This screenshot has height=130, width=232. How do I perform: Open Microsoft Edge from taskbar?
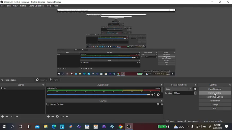[54, 127]
